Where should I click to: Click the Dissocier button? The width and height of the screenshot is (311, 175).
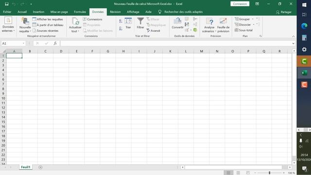[x=243, y=25]
